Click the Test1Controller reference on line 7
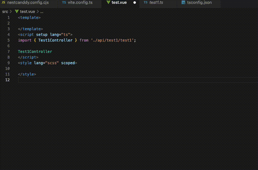 tap(35, 52)
